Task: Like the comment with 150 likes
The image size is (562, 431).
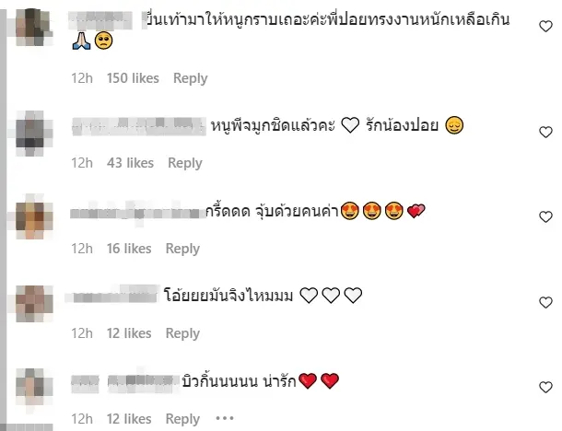Action: 545,26
